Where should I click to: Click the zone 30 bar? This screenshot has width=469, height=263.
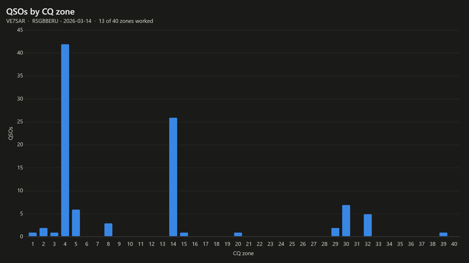346,221
